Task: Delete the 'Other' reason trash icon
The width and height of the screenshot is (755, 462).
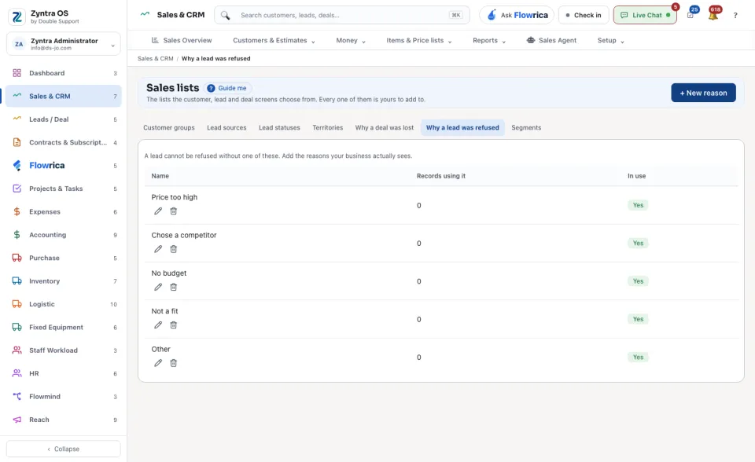Action: [x=173, y=363]
